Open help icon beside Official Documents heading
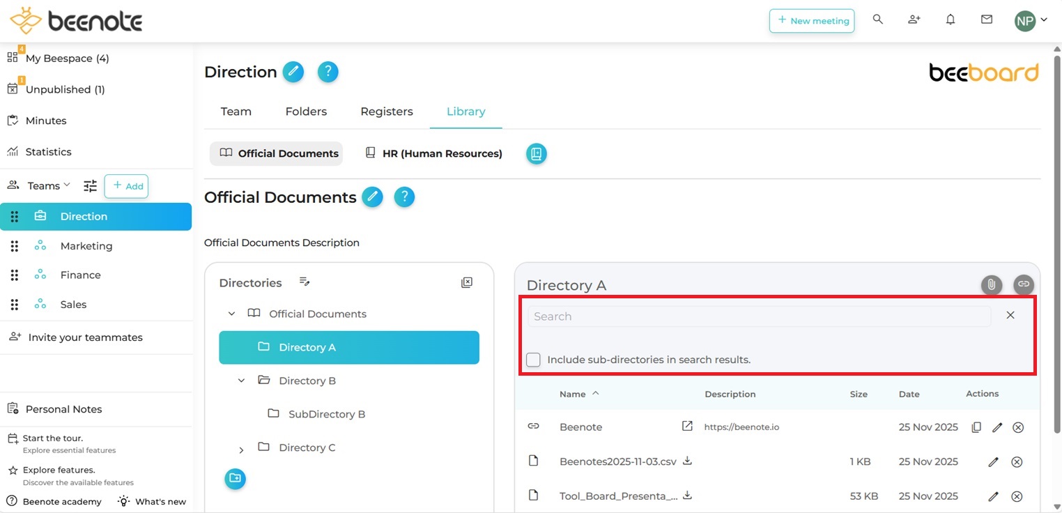 click(404, 197)
